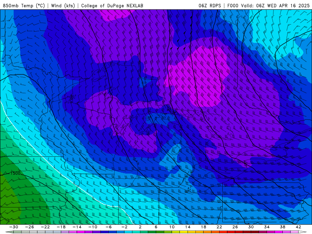The image size is (312, 234).
Task: Click 'College of DuPage NEXLAB' in the header
Action: [x=112, y=5]
